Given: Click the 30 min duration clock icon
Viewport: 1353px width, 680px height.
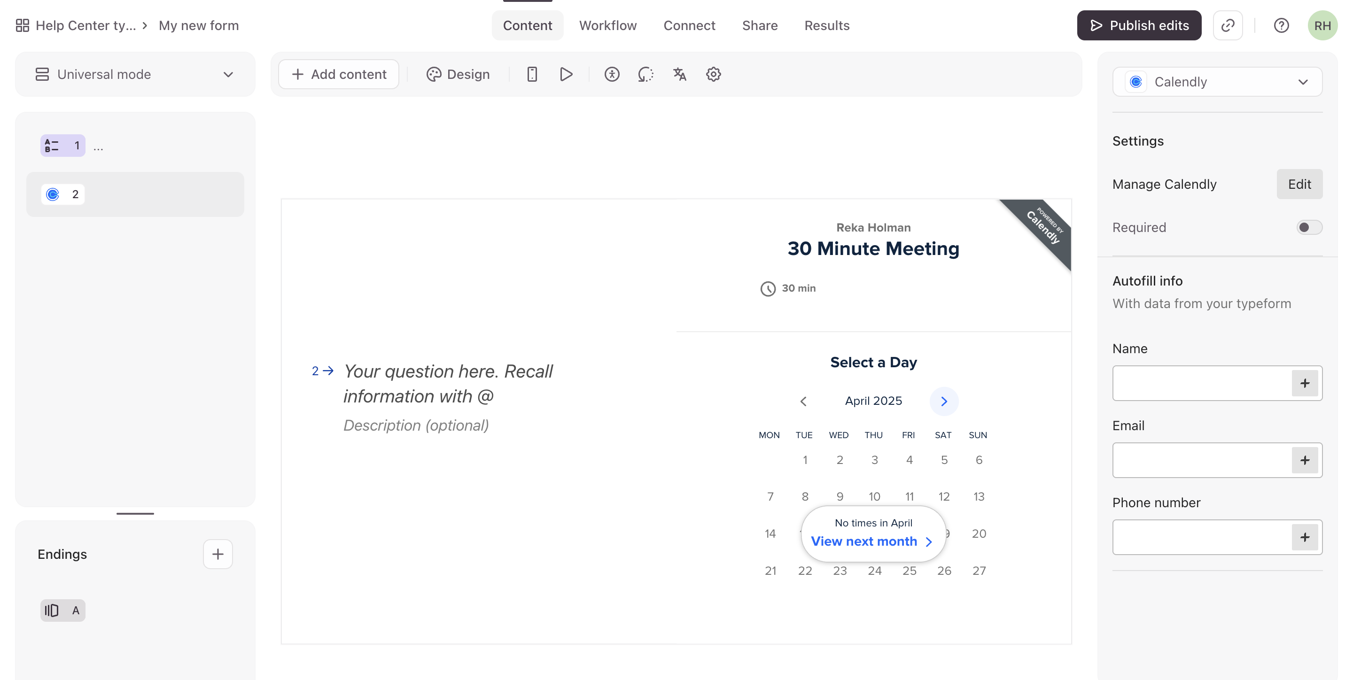Looking at the screenshot, I should (768, 288).
